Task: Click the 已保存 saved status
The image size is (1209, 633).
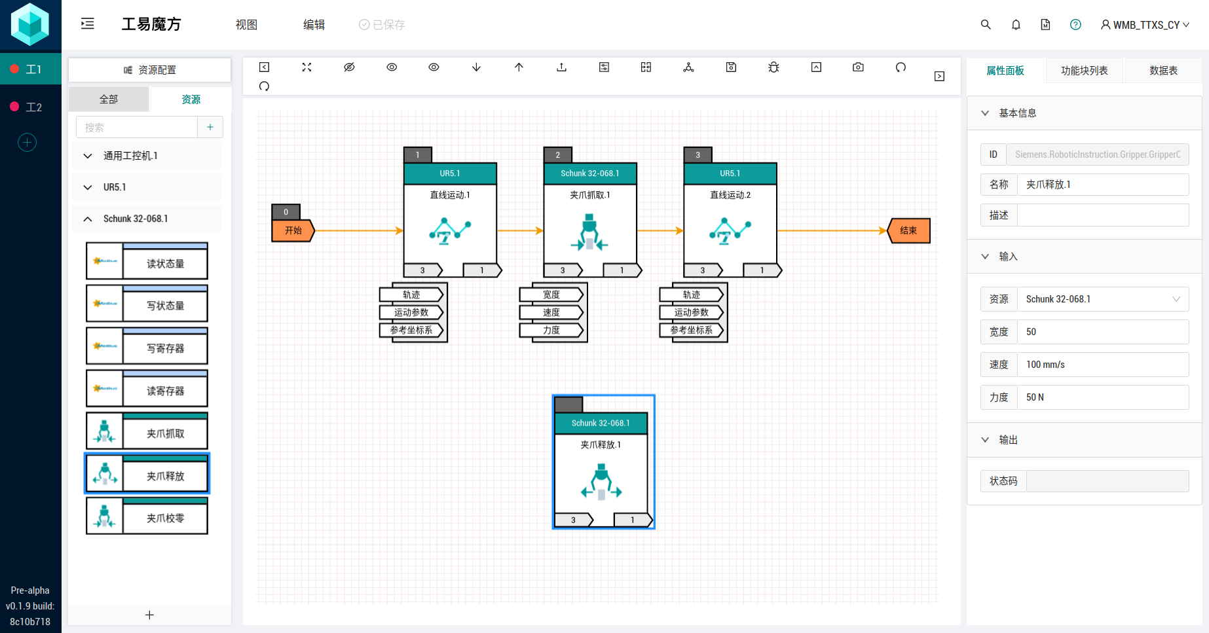Action: tap(382, 25)
